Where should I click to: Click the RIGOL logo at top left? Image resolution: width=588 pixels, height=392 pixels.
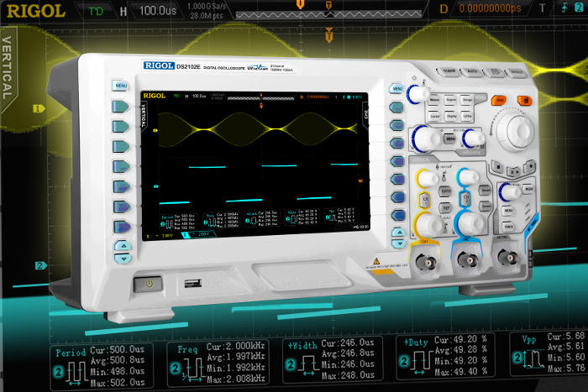pos(29,11)
